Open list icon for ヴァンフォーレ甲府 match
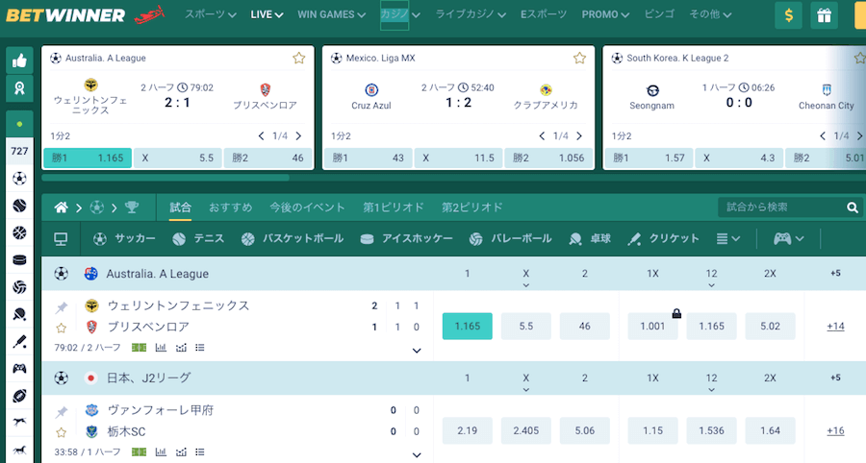Image resolution: width=866 pixels, height=463 pixels. pos(200,452)
